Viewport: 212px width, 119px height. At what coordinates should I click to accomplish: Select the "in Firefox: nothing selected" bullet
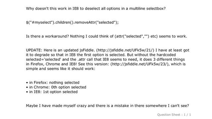pyautogui.click(x=54, y=82)
